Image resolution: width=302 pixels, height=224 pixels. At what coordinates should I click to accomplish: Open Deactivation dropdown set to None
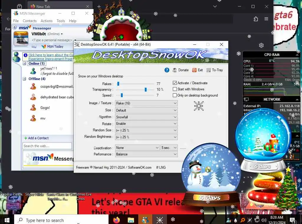[137, 148]
